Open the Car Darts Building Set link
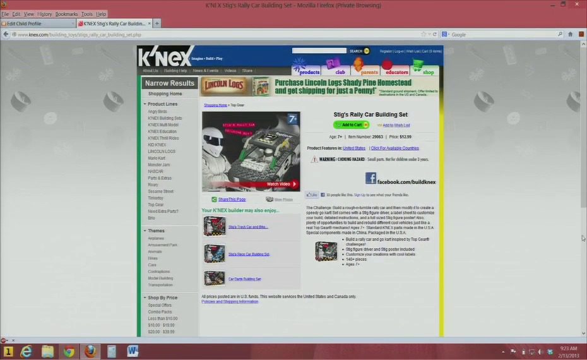 click(244, 279)
